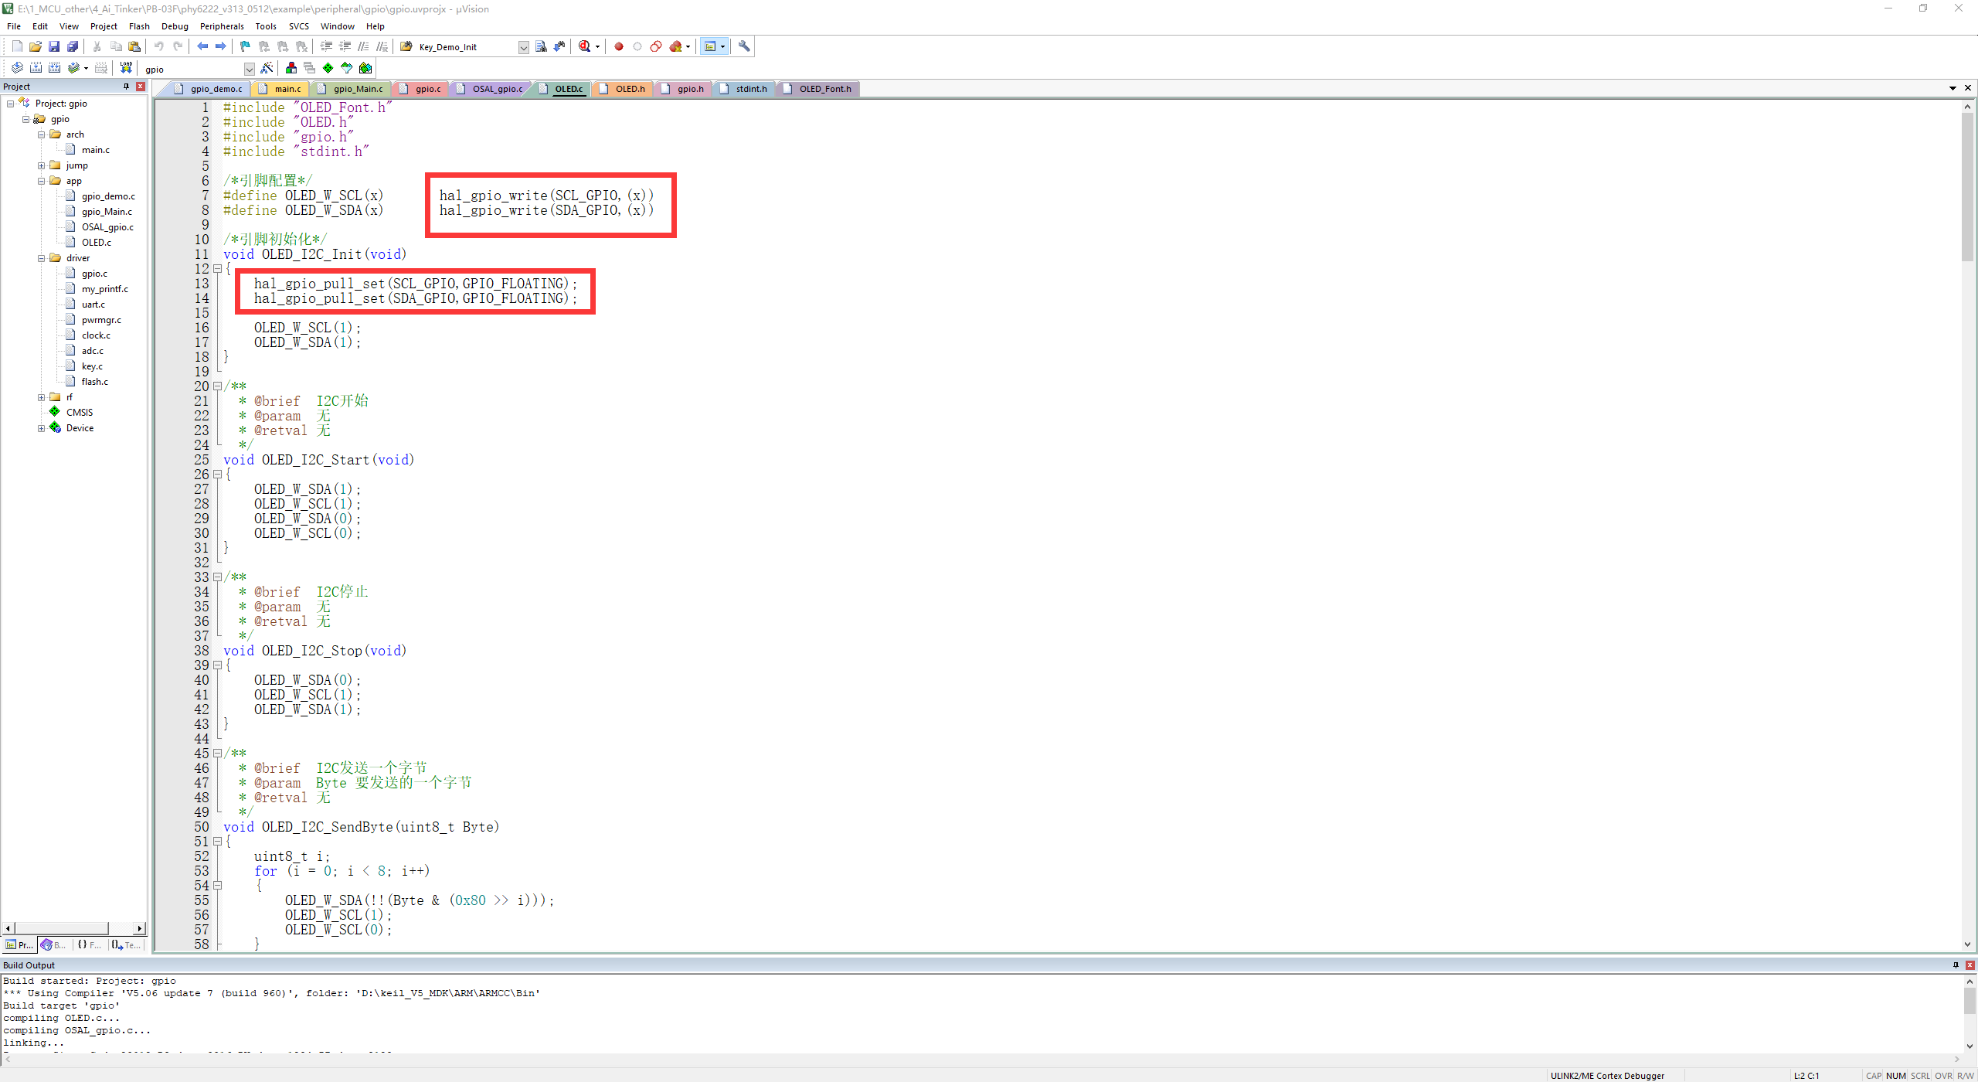1978x1082 pixels.
Task: Close the Project panel with its red X
Action: pos(141,87)
